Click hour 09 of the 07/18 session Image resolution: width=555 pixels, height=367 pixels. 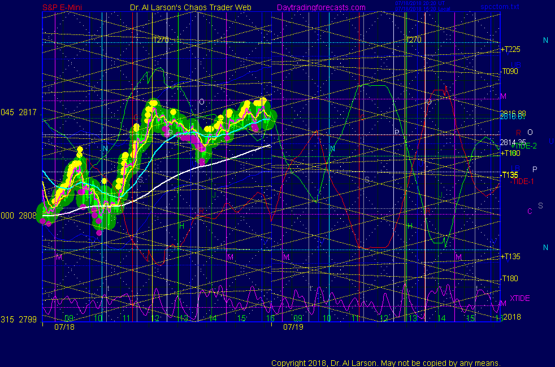(68, 318)
